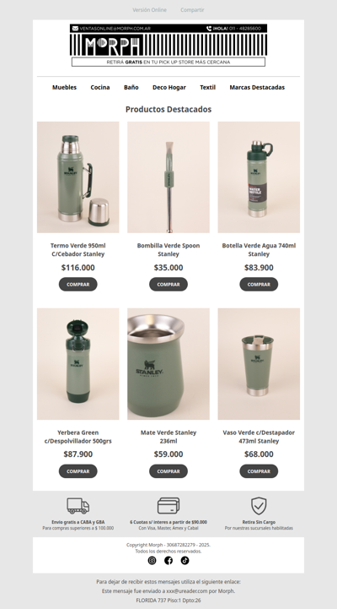Open the Facebook icon in footer
Screen dimensions: 337x609
click(x=168, y=561)
